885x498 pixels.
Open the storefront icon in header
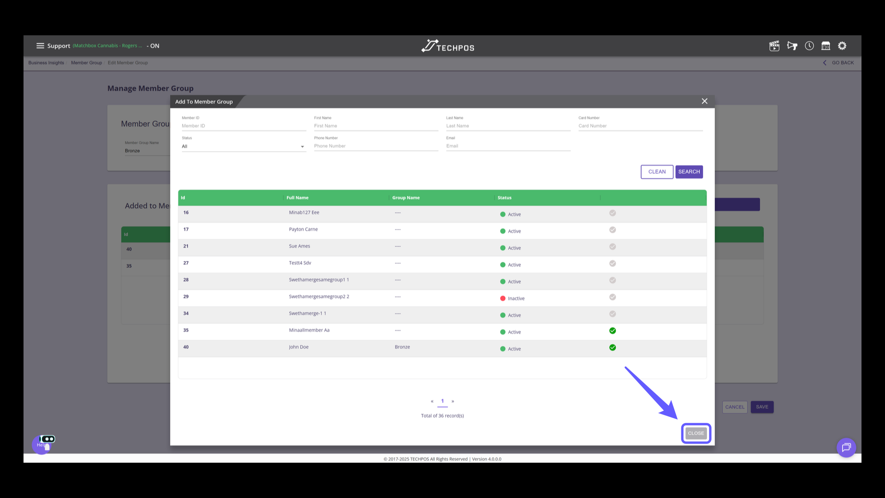pyautogui.click(x=826, y=46)
